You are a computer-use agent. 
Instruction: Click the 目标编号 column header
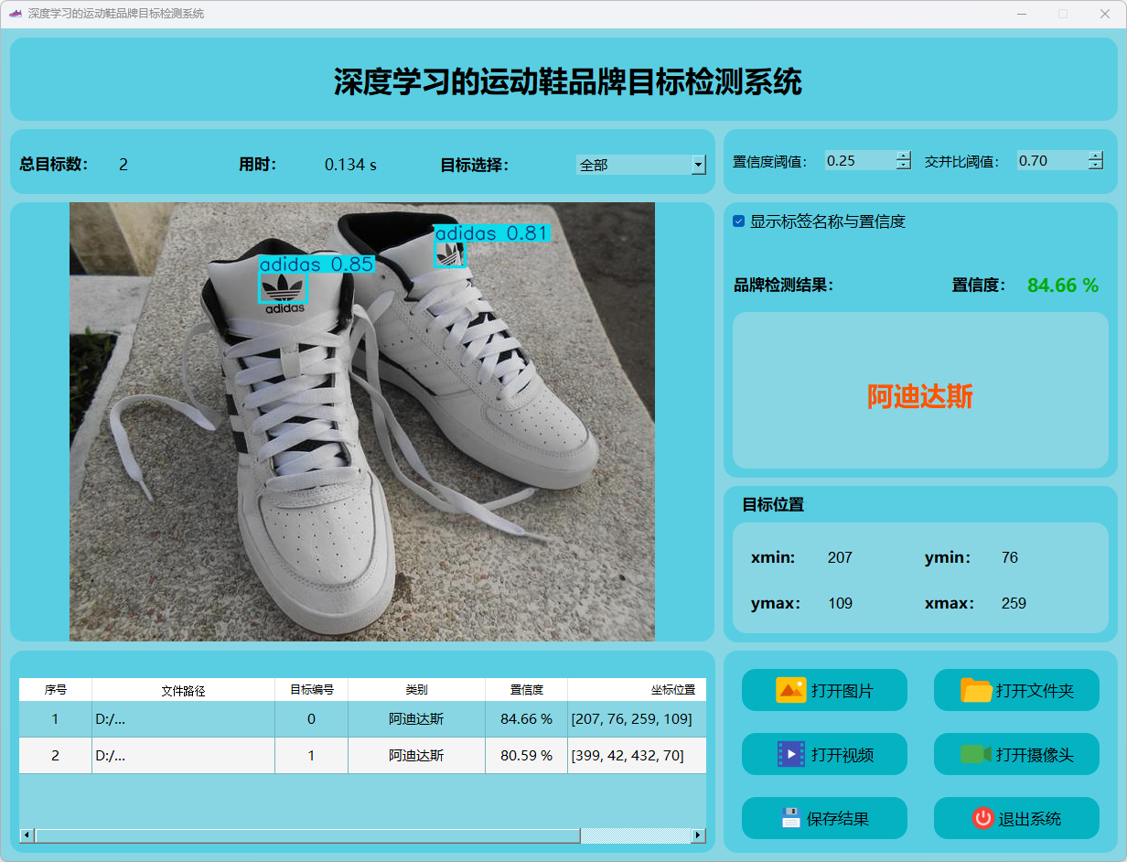(x=312, y=690)
